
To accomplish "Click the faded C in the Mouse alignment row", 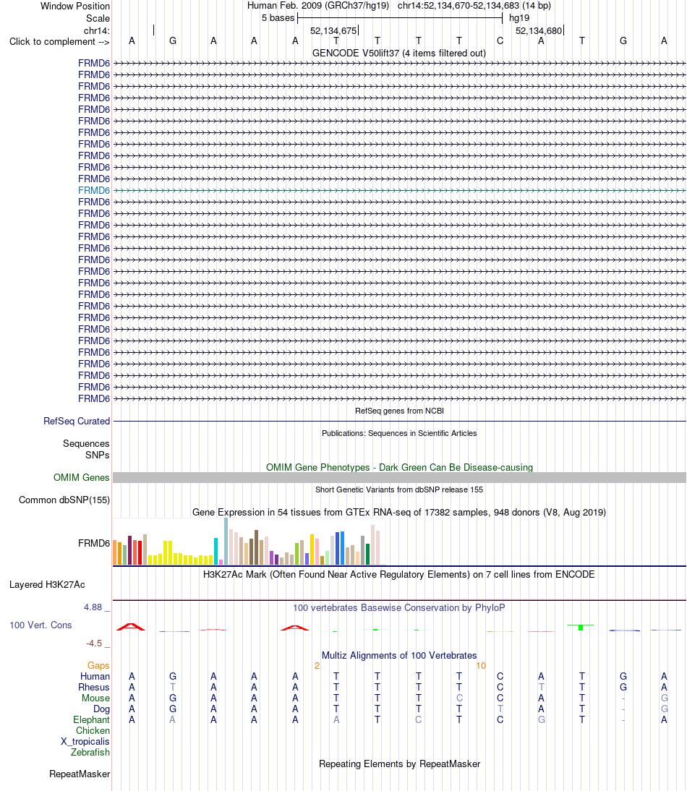I will [x=459, y=698].
